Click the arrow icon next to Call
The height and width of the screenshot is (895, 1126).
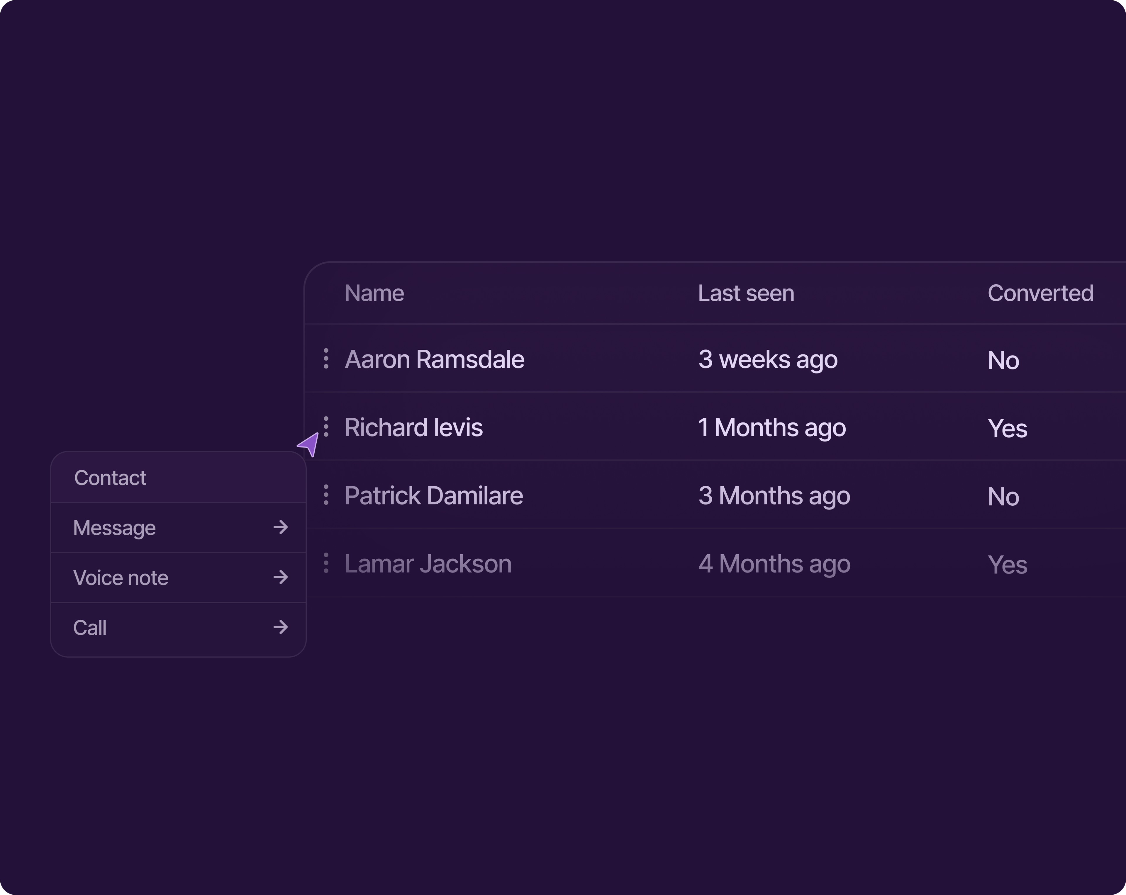(280, 627)
